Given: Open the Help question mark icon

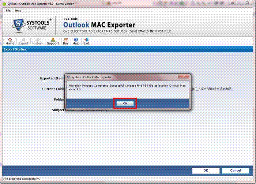Looking at the screenshot, I should click(x=76, y=41).
